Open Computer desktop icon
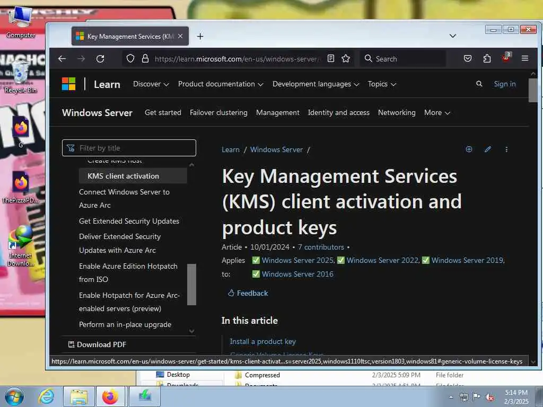This screenshot has height=407, width=543. [21, 23]
